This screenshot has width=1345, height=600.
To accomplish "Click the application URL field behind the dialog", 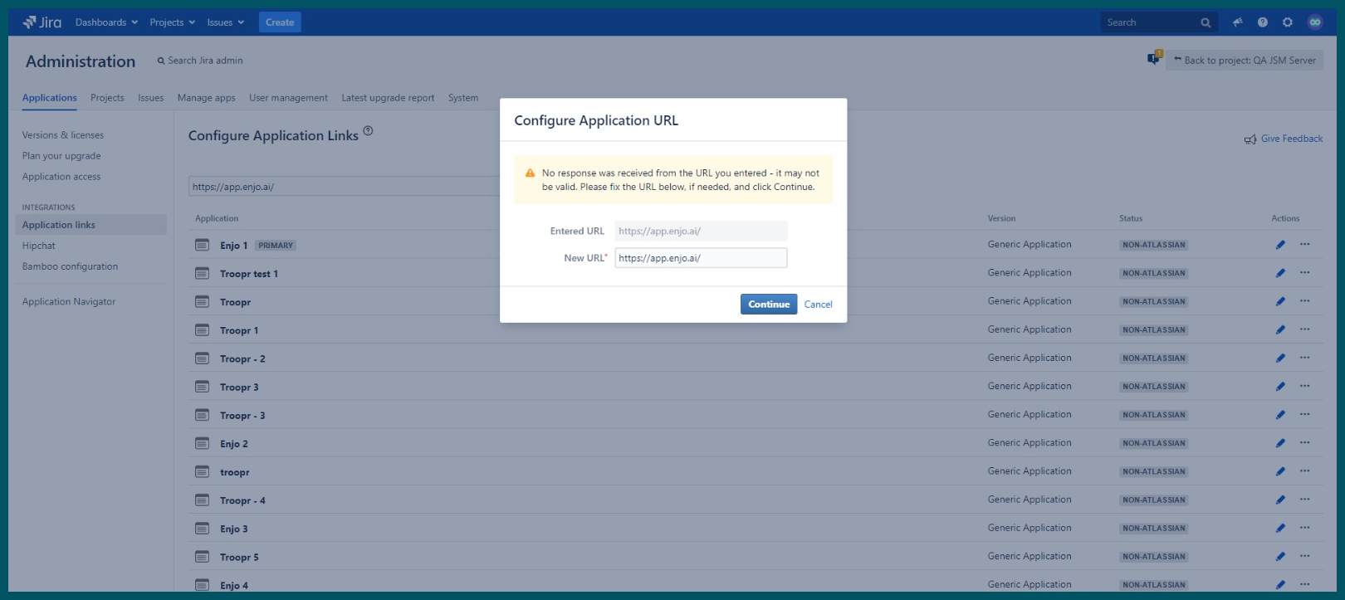I will coord(344,187).
